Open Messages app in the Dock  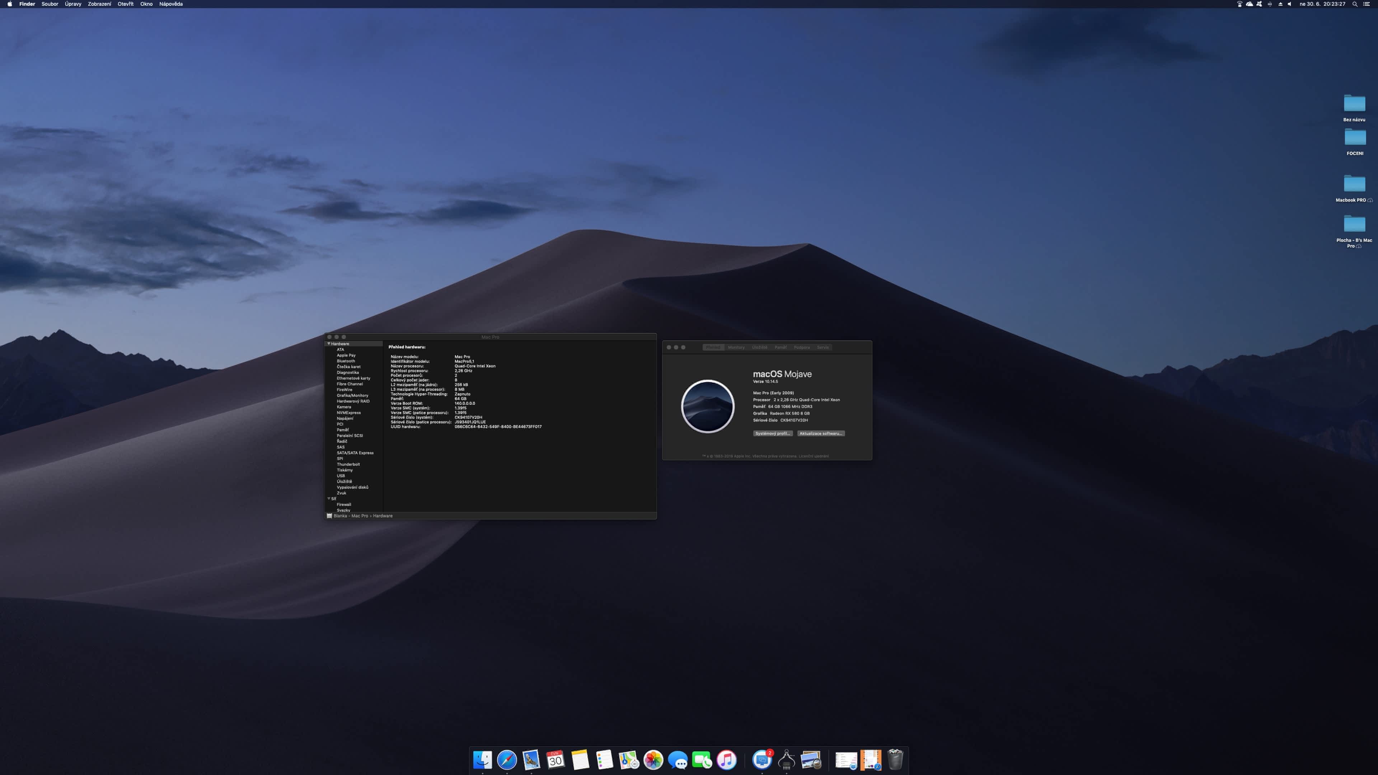pyautogui.click(x=677, y=760)
